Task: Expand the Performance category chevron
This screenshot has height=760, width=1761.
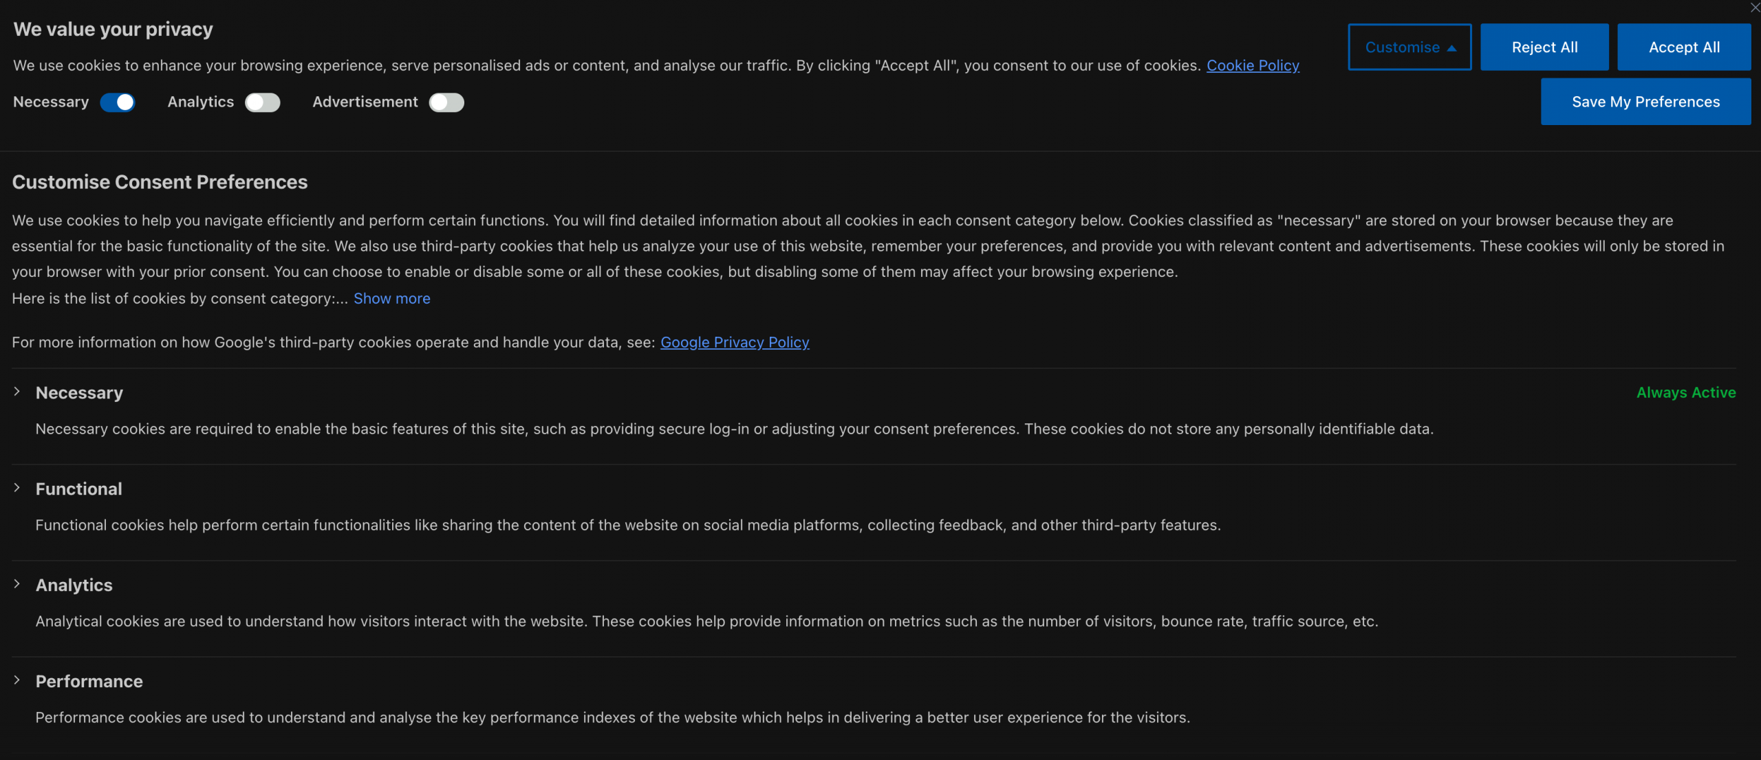Action: pyautogui.click(x=17, y=680)
